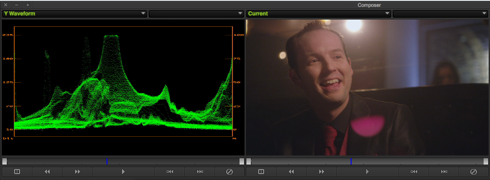Go to next edit in right monitor
This screenshot has width=490, height=180.
[x=444, y=171]
